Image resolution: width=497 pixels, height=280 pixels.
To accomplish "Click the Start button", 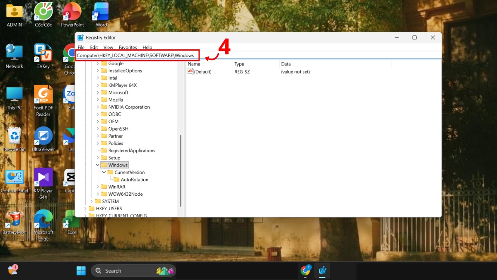I will click(81, 270).
